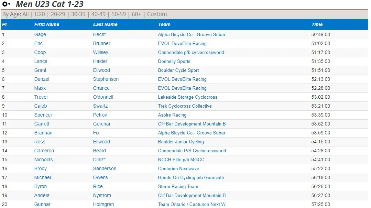371x208 pixels.
Task: Click first name Brody
Action: point(41,169)
